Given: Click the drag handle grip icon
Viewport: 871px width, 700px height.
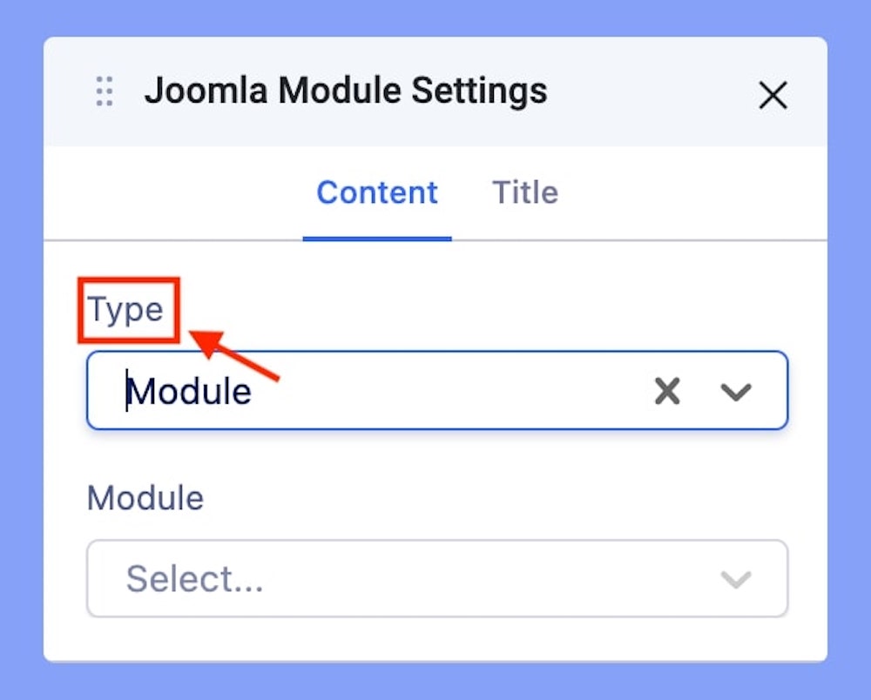Looking at the screenshot, I should pos(105,91).
